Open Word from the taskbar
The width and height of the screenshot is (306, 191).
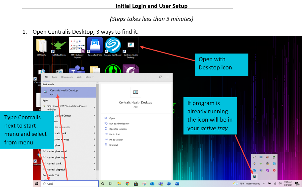[177, 184]
